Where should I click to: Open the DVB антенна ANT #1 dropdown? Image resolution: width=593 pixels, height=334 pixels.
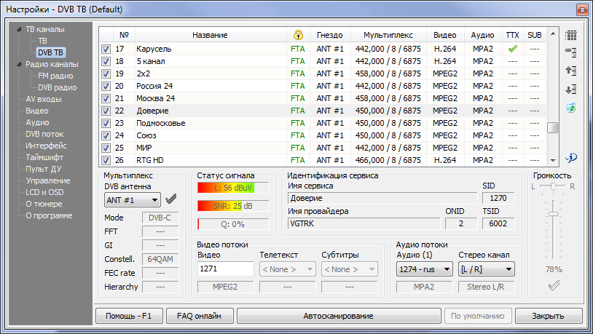tap(133, 199)
